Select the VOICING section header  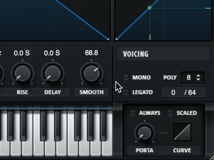pyautogui.click(x=164, y=54)
